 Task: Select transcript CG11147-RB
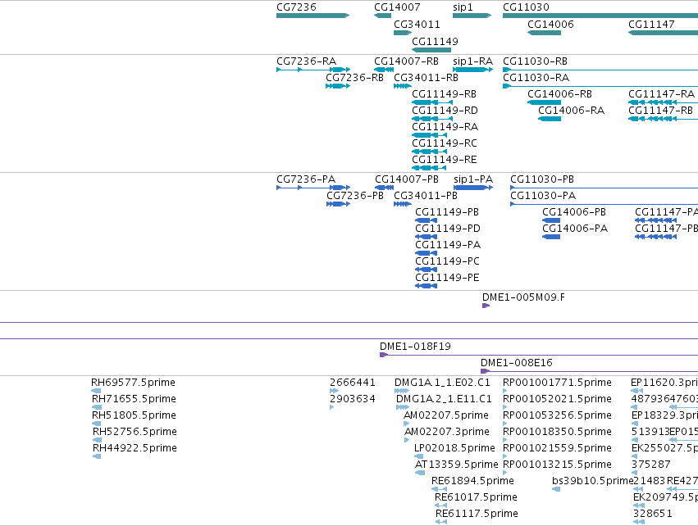point(660,111)
